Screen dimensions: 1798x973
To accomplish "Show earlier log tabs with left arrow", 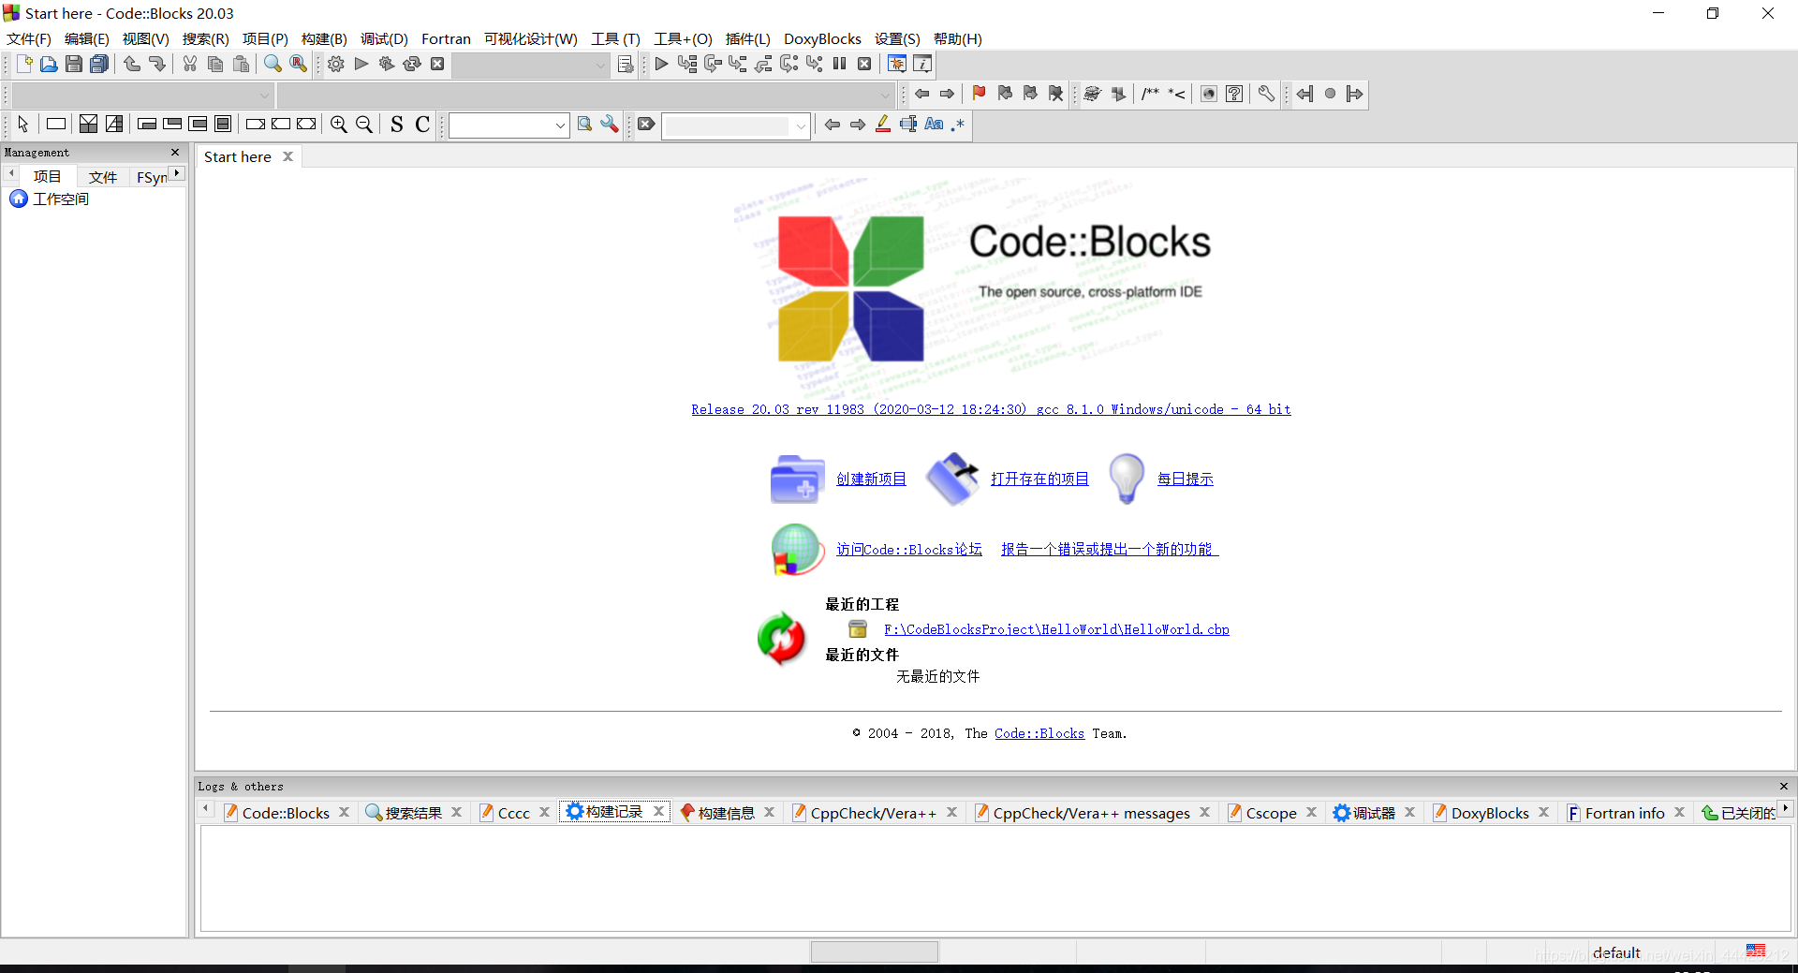I will (205, 808).
